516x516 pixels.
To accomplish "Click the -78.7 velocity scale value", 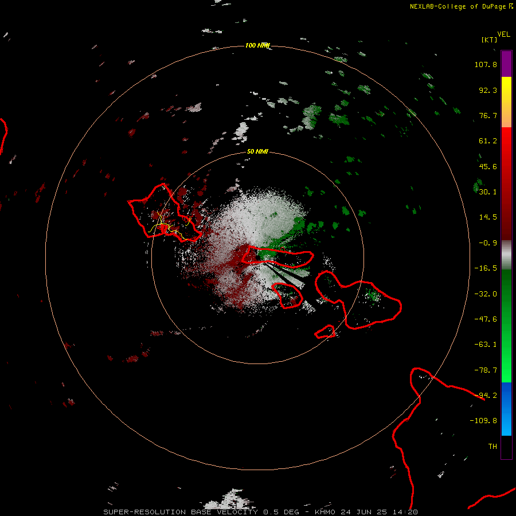I will tap(486, 370).
